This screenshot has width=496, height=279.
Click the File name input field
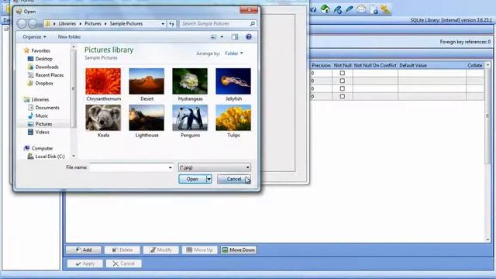tap(129, 167)
